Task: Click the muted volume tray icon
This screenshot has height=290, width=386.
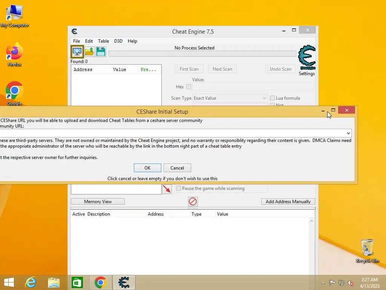Action: pos(351,282)
